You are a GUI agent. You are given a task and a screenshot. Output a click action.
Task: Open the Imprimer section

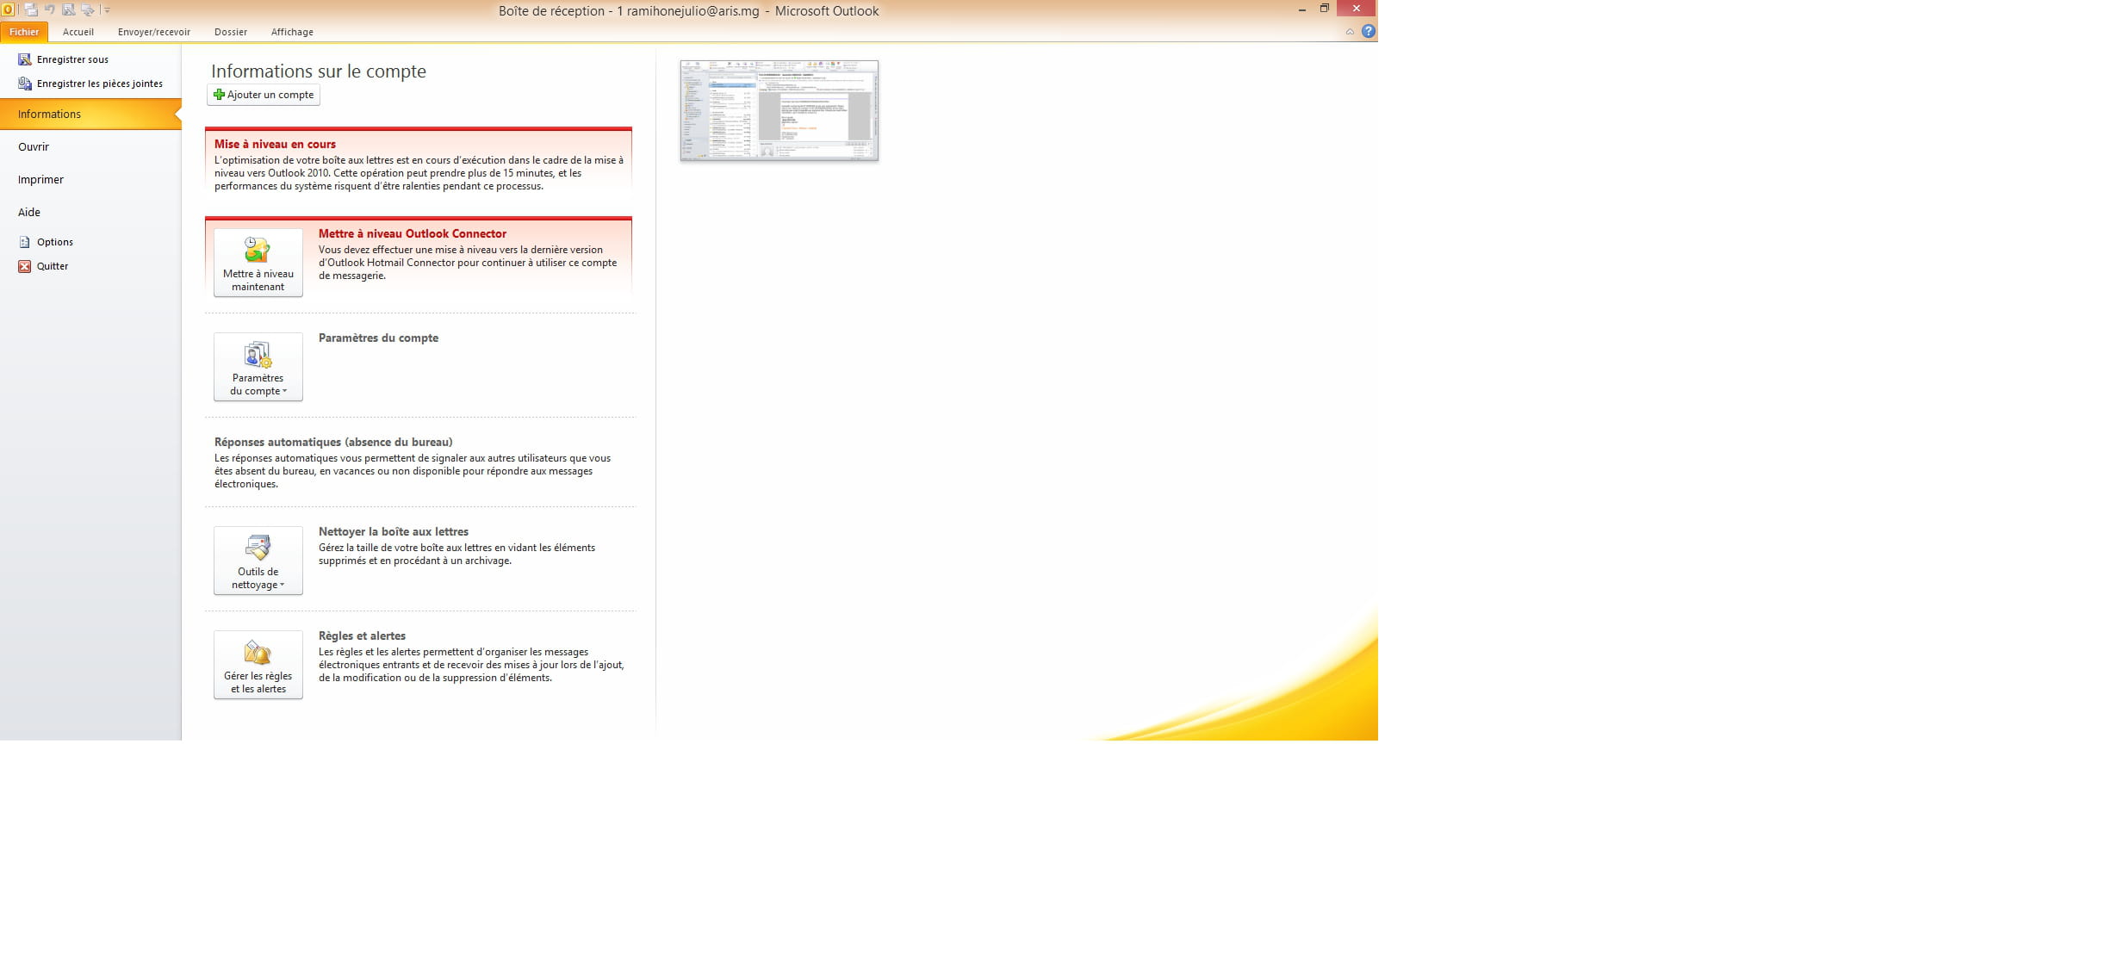[x=40, y=179]
